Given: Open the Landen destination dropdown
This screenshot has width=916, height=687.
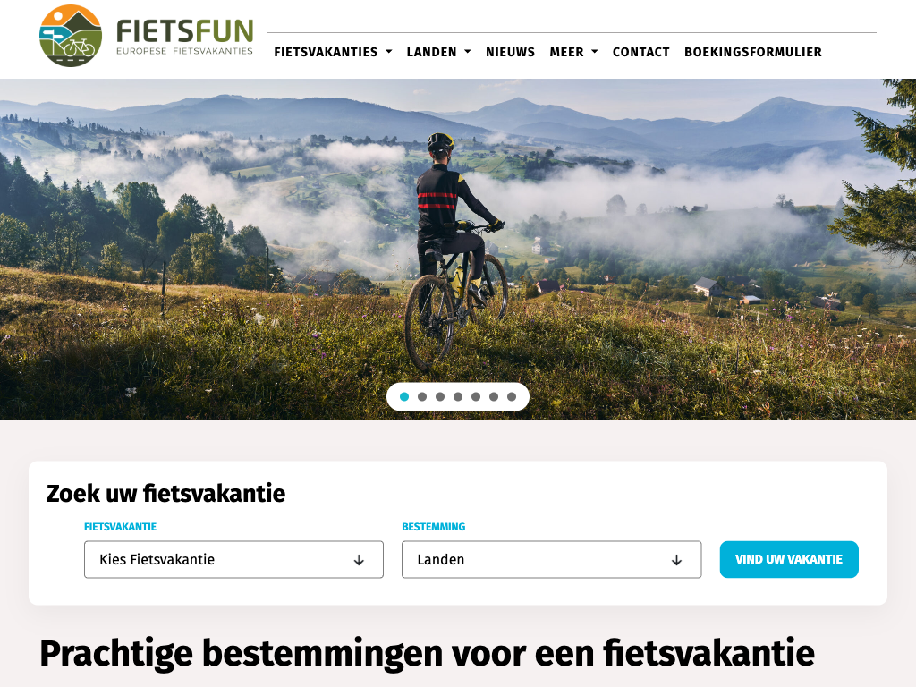Looking at the screenshot, I should click(551, 560).
